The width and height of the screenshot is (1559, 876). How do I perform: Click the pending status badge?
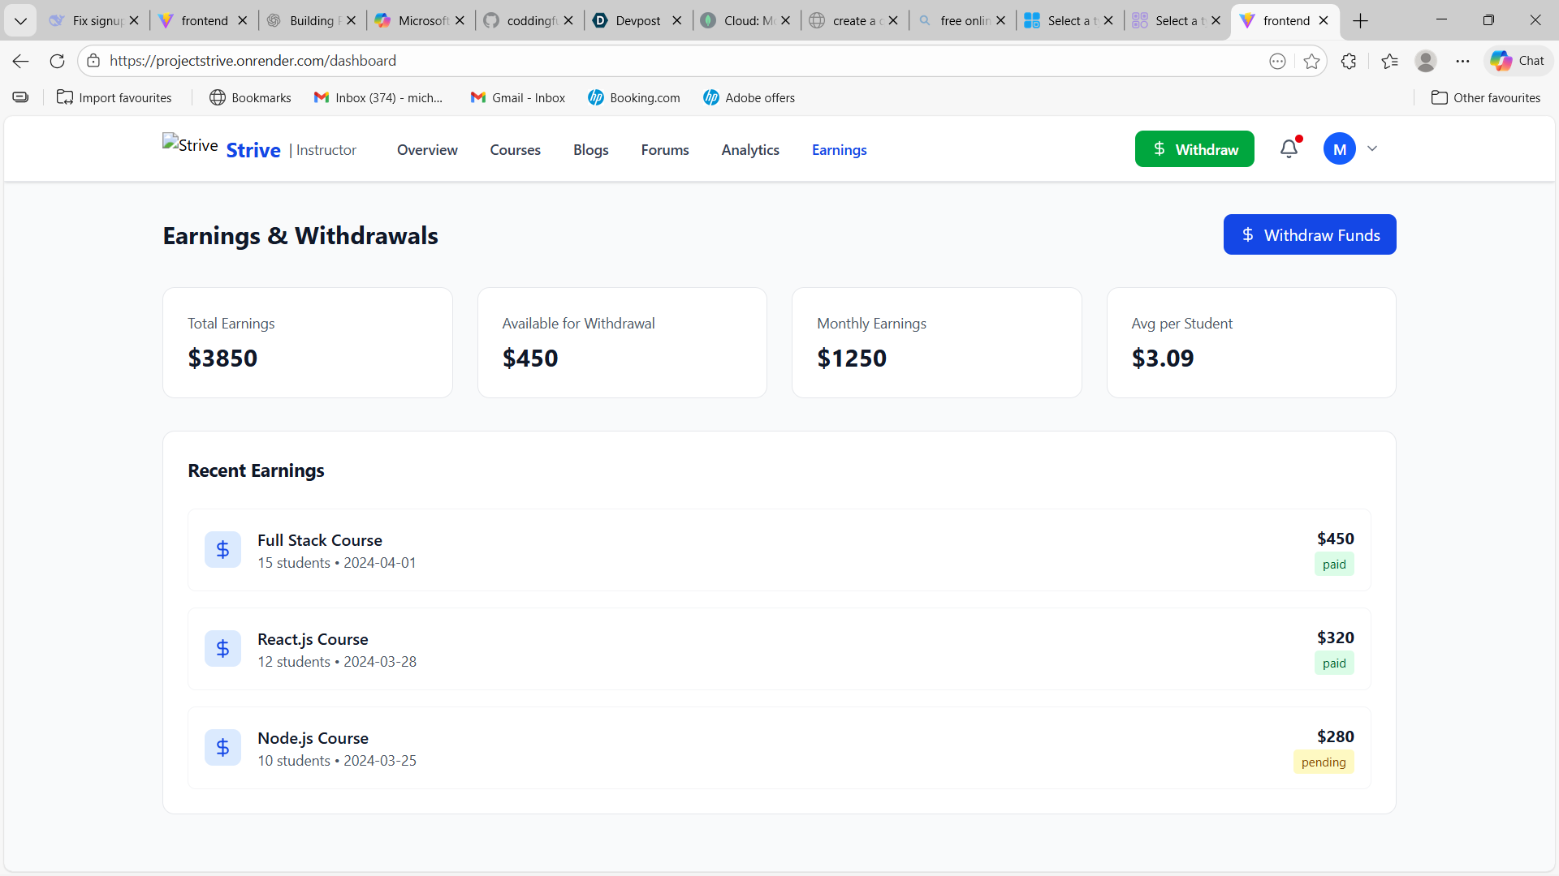pyautogui.click(x=1323, y=762)
